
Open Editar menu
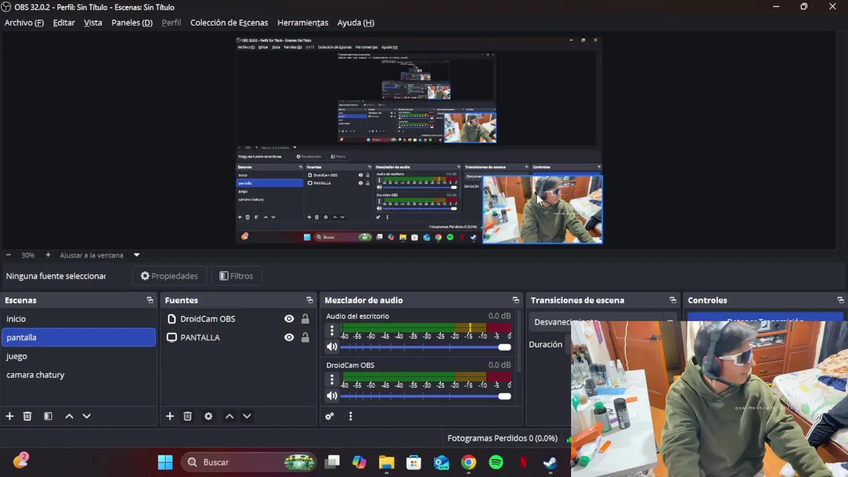coord(64,23)
